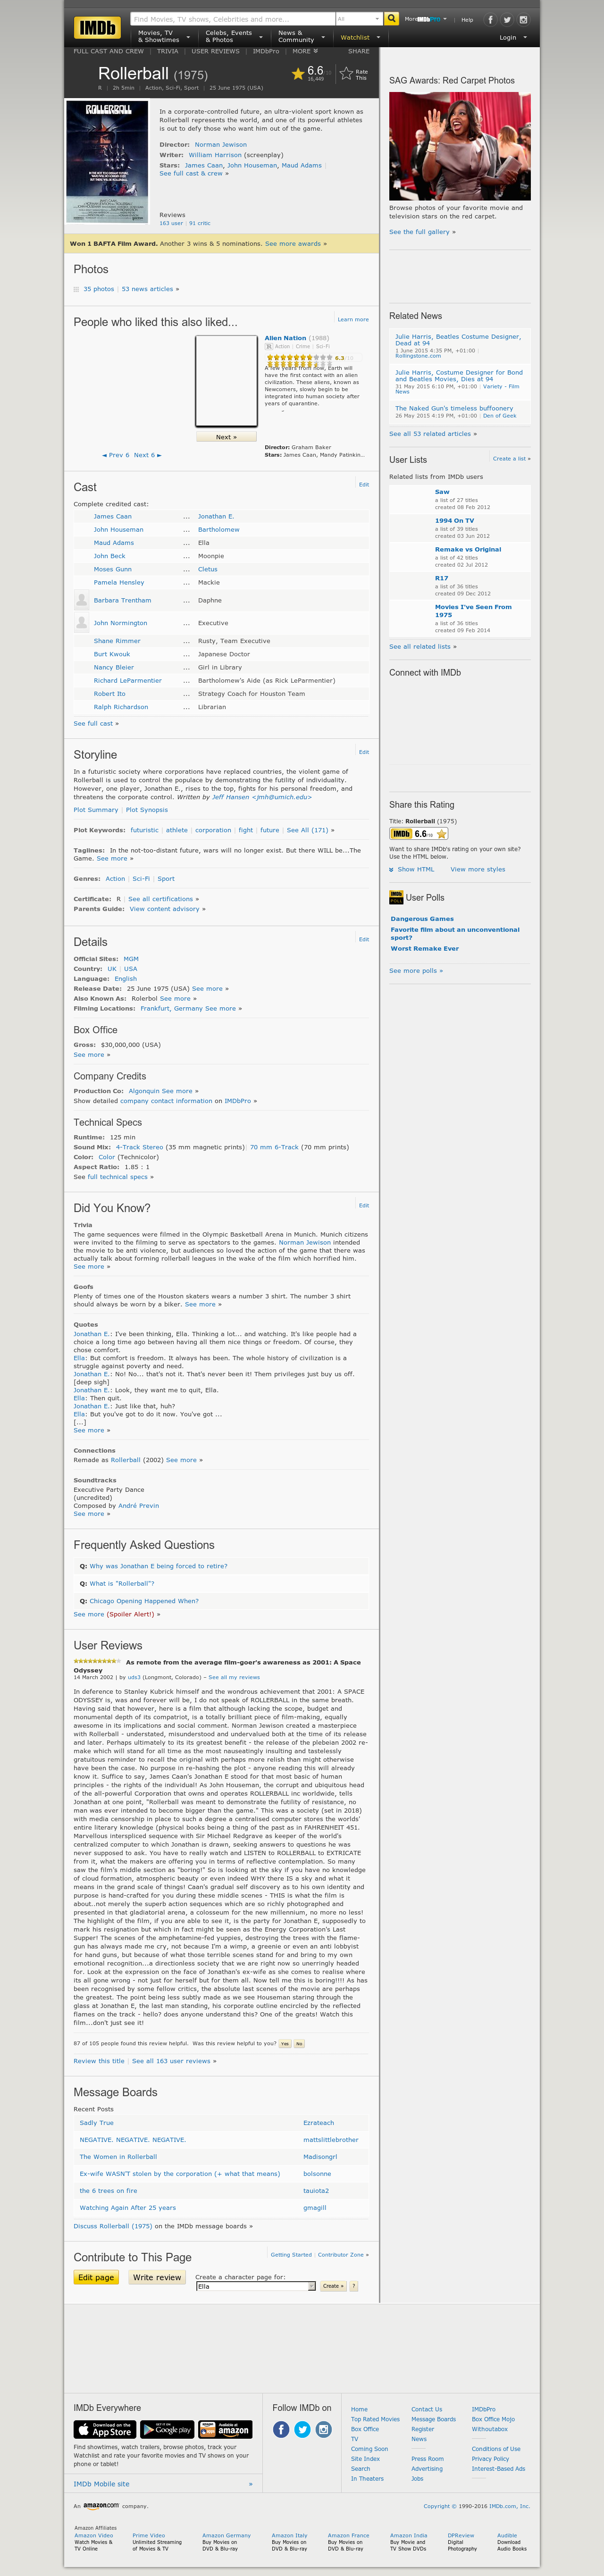Image resolution: width=604 pixels, height=2576 pixels.
Task: Click Help in the top header
Action: coord(467,19)
